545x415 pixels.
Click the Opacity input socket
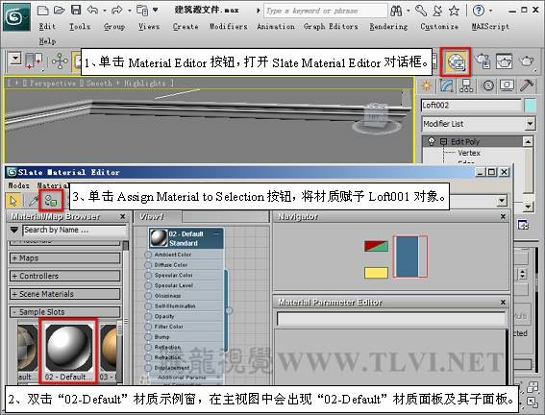pos(148,316)
